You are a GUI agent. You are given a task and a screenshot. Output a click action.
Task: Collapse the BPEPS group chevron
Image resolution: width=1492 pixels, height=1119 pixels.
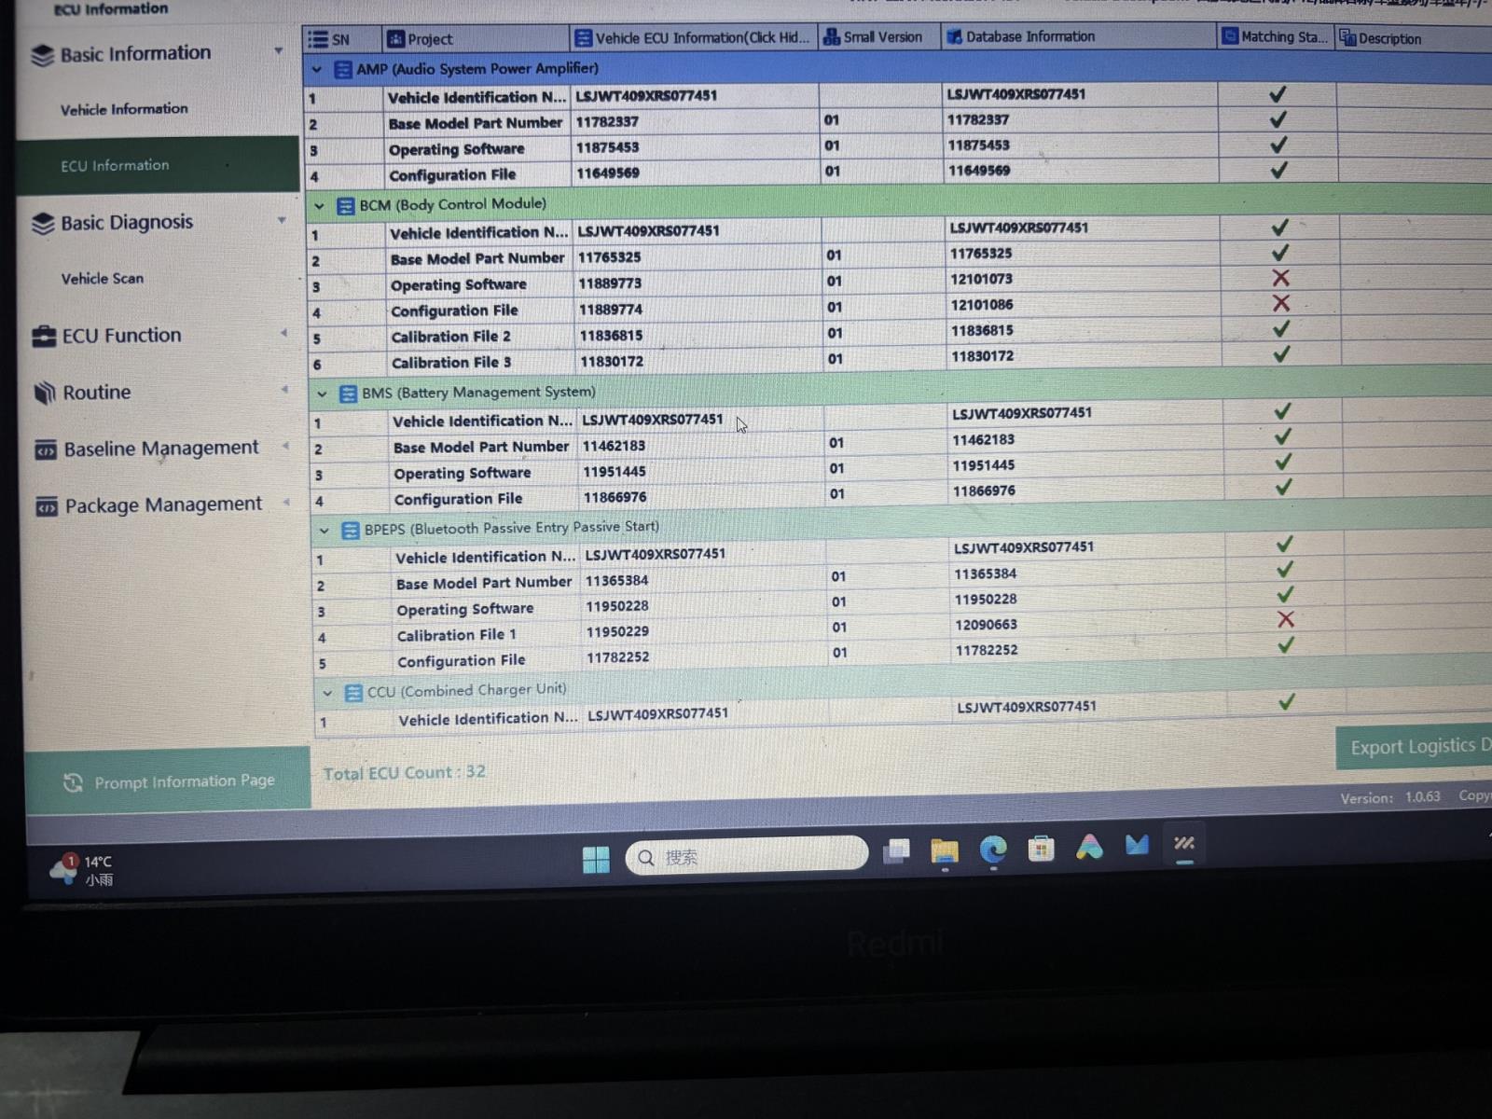[325, 530]
